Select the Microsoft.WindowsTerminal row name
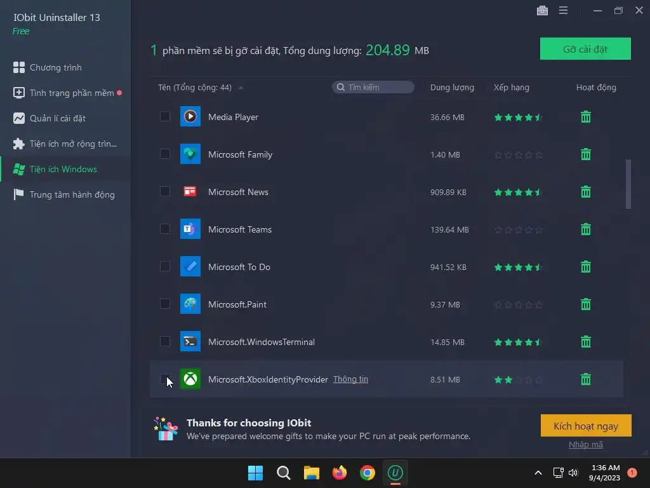 point(261,342)
